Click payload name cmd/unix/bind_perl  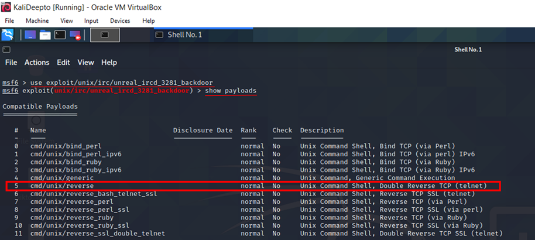coord(66,146)
